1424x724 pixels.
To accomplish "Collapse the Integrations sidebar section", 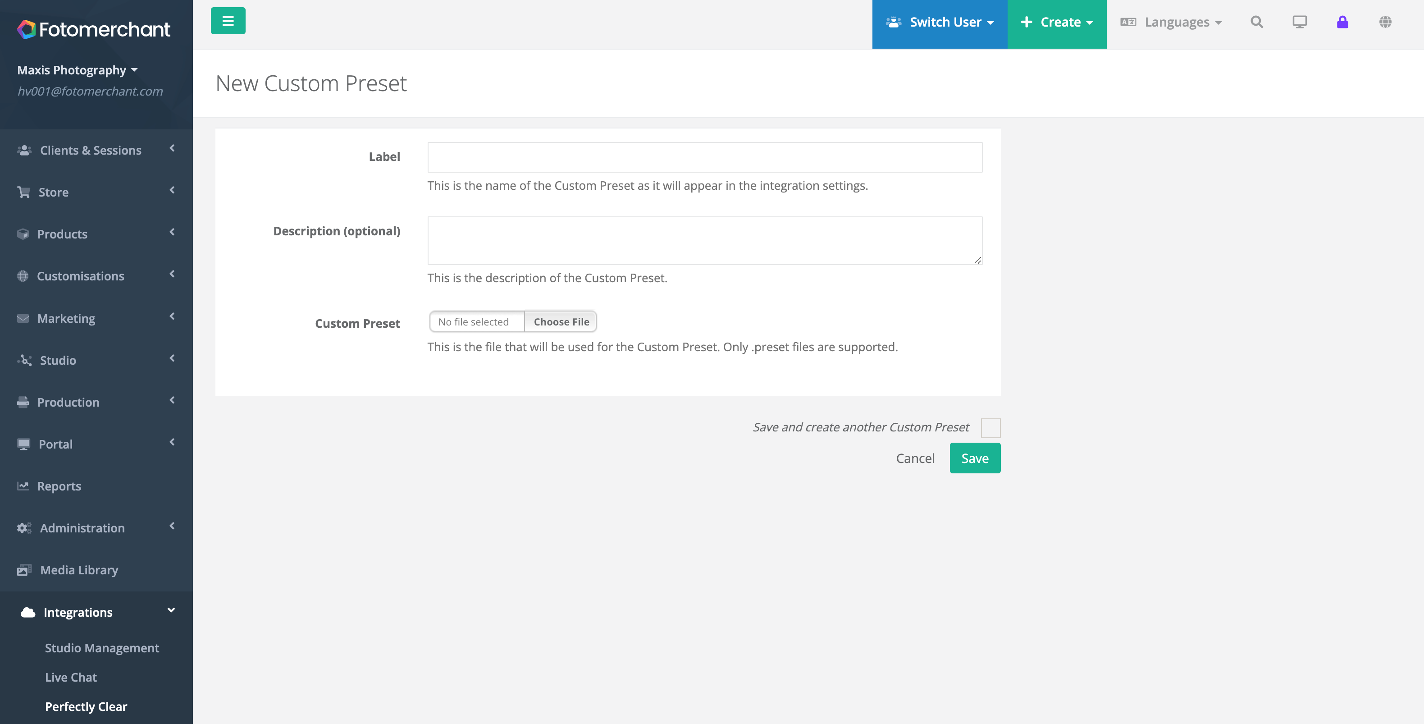I will [x=96, y=612].
